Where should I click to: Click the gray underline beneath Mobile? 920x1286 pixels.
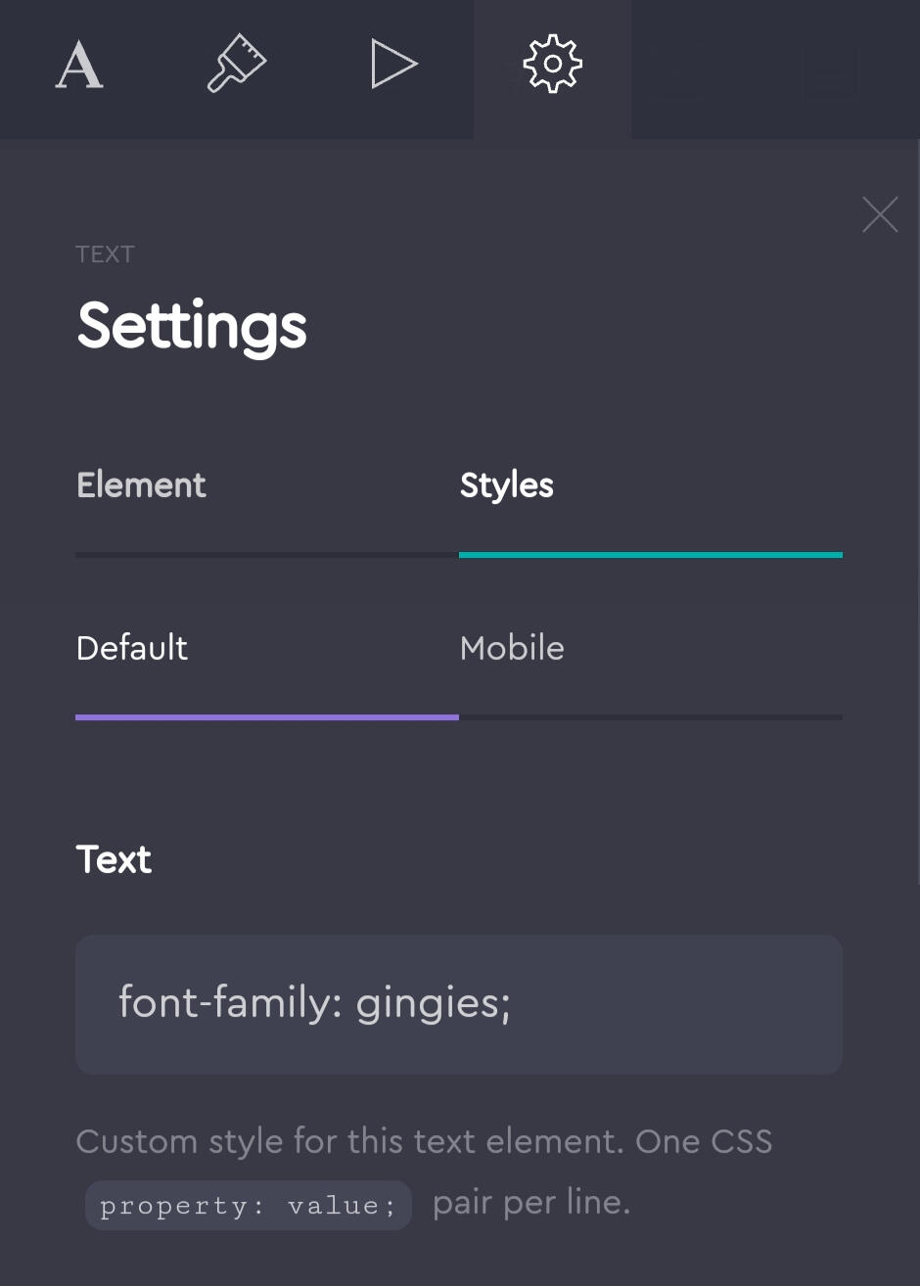(650, 717)
